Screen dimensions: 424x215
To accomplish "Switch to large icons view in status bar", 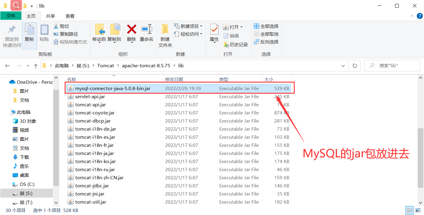I will pyautogui.click(x=418, y=210).
